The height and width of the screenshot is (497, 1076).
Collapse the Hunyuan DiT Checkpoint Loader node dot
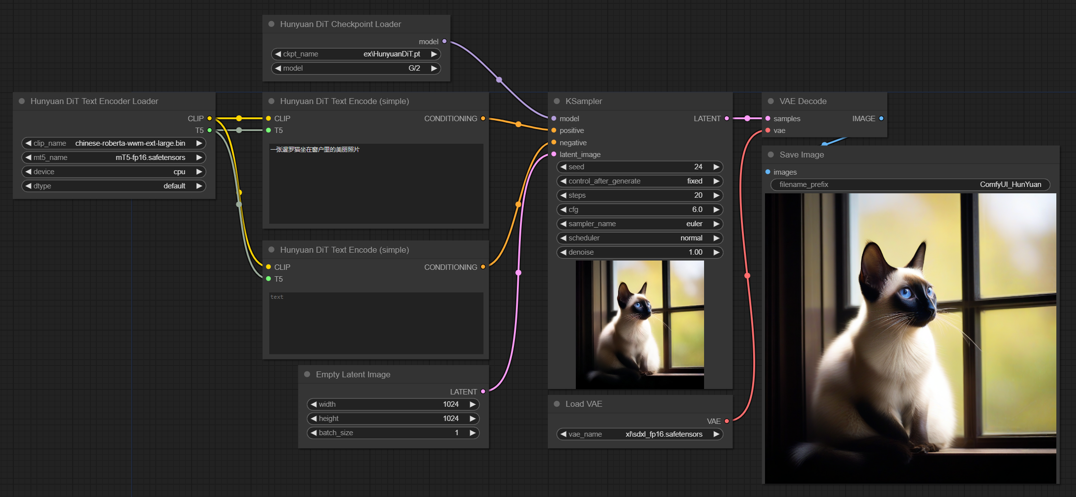click(x=271, y=24)
